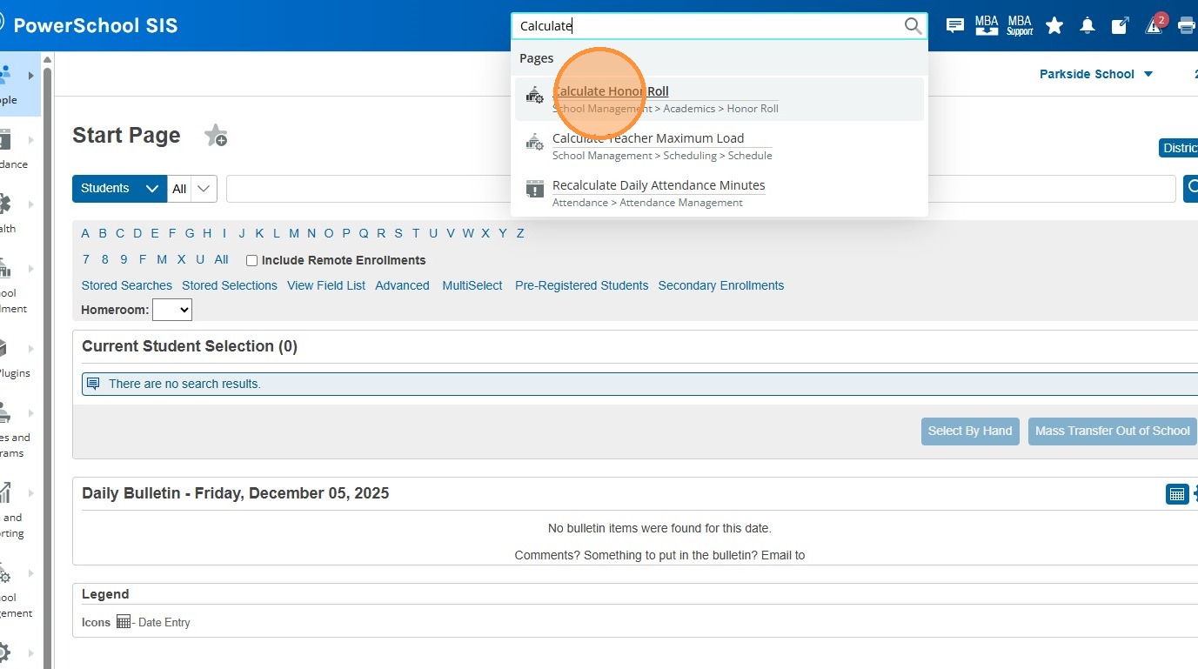Open the favorites star in the header
Screen dimensions: 1198x669
[x=1054, y=25]
